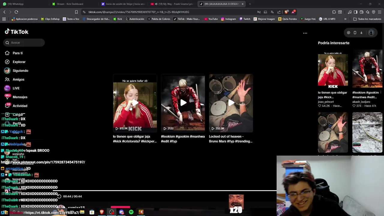
Task: Open the akash_iseijuro username link
Action: 361,102
